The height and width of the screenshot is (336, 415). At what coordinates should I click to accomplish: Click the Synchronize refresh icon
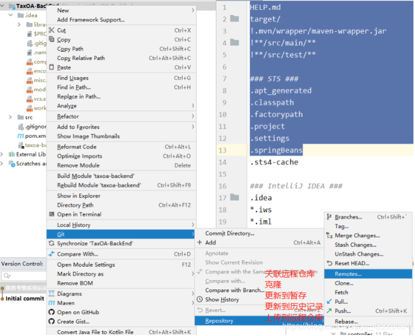click(52, 244)
